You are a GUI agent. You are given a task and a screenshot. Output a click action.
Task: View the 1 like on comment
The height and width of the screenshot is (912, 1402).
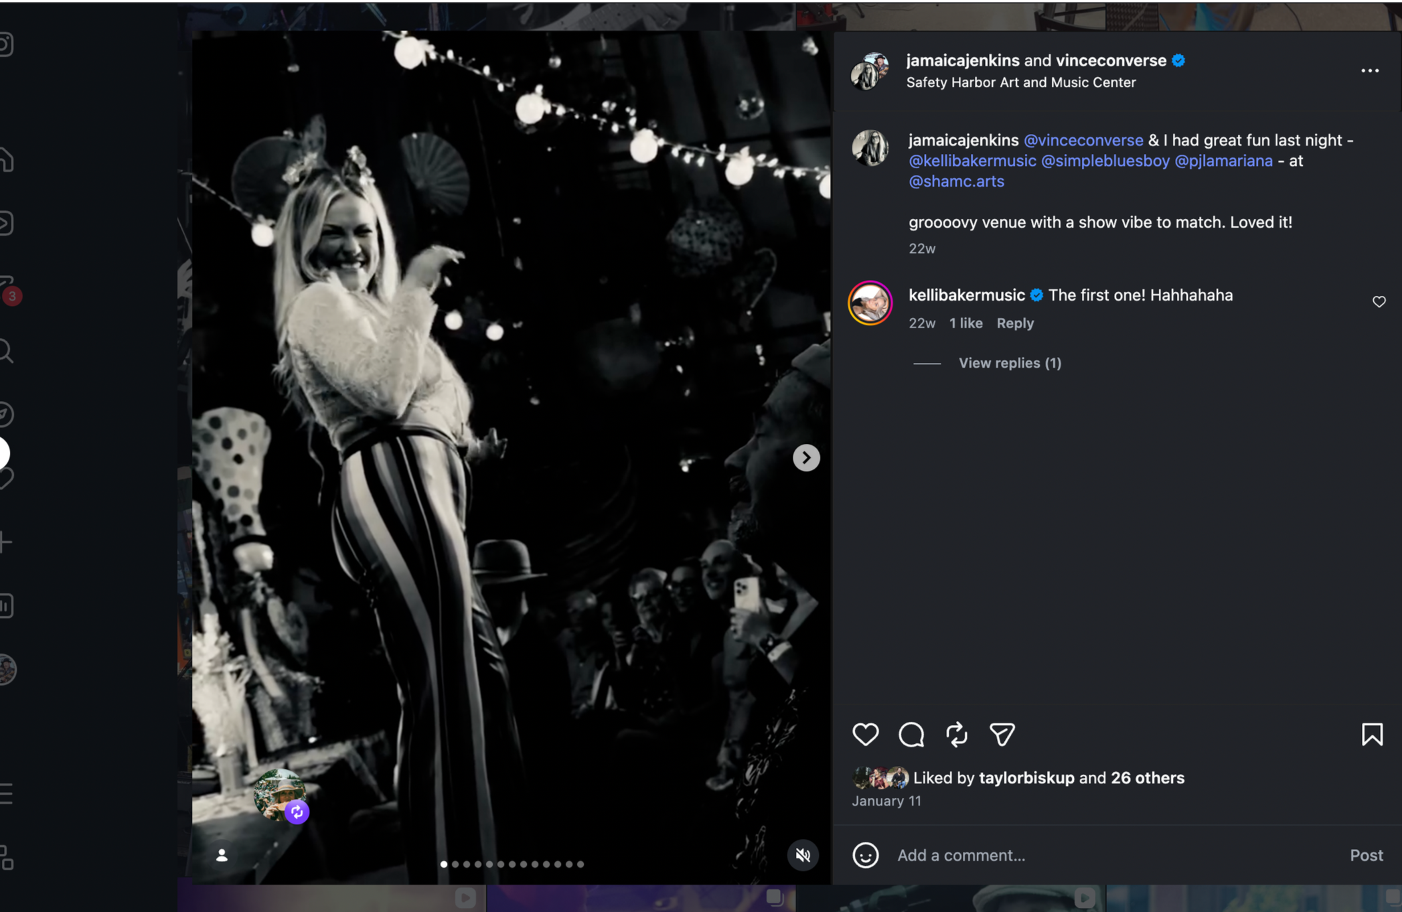965,323
